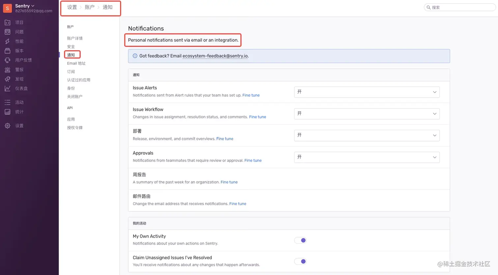Toggle the My Own Activity switch
Screen dimensions: 498x275
tap(300, 240)
